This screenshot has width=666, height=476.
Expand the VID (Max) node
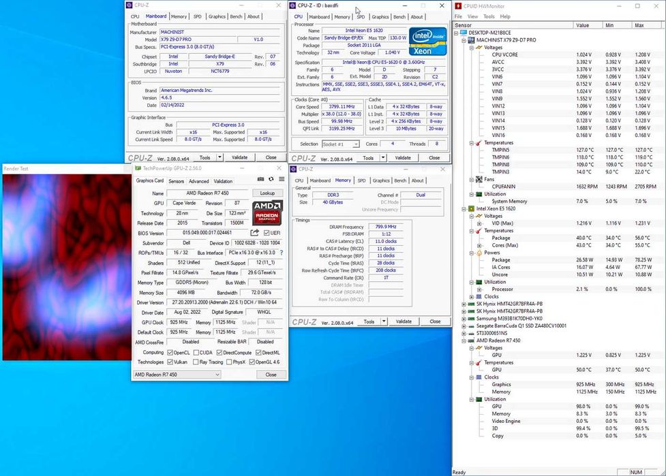click(x=479, y=223)
